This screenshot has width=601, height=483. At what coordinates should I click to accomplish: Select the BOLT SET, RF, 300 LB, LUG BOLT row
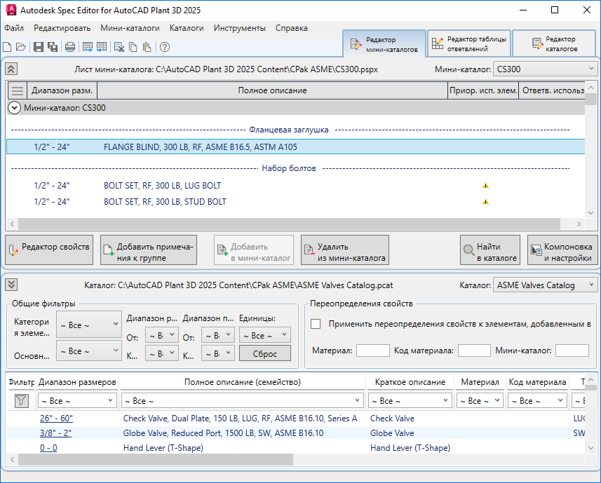(x=295, y=186)
